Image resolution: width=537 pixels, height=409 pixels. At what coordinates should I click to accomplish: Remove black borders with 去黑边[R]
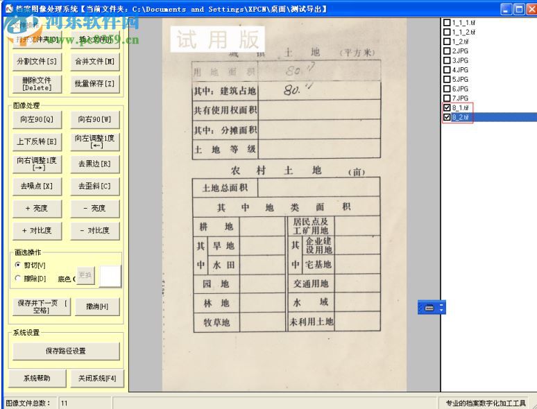tap(95, 164)
